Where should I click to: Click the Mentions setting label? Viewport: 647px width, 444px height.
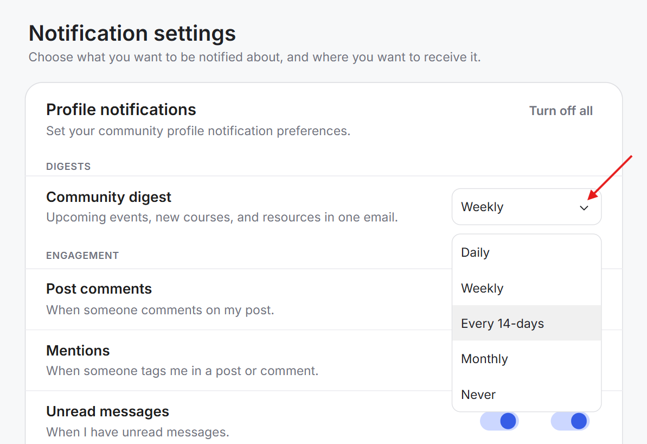tap(78, 350)
